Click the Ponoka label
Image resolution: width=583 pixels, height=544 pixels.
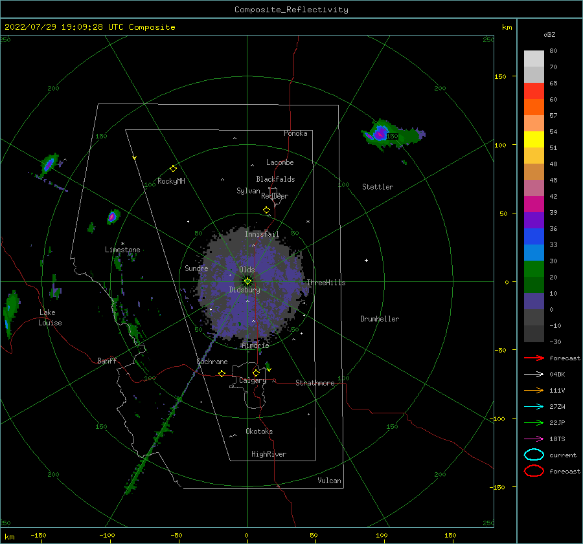[x=295, y=133]
